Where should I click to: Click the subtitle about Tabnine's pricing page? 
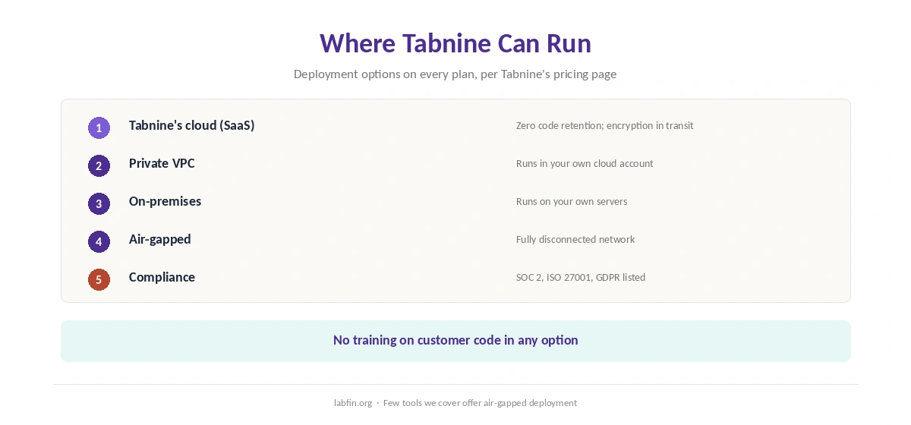pyautogui.click(x=455, y=74)
